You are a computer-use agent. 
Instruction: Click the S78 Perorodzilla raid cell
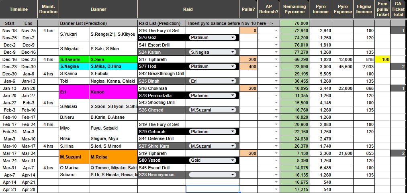162,95
